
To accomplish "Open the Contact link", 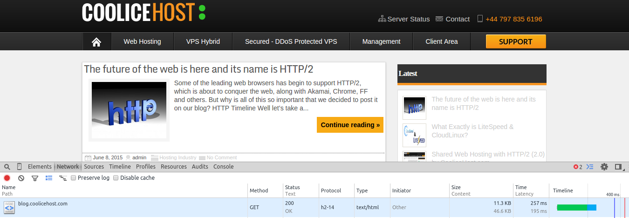I will [458, 19].
